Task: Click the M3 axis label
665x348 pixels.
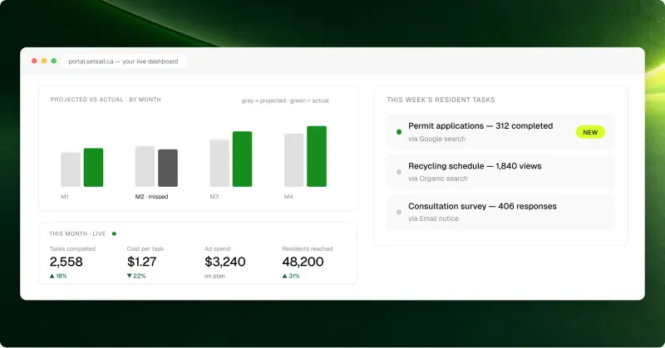Action: [x=214, y=197]
